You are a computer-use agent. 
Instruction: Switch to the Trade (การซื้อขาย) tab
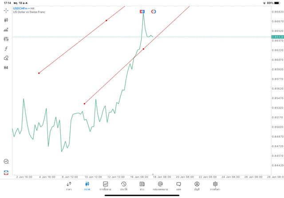106,186
